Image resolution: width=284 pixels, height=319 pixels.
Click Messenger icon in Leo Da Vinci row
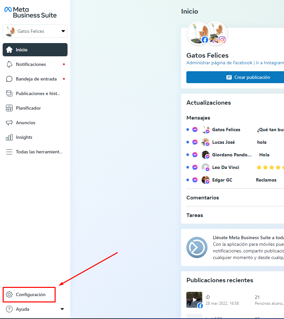click(x=195, y=167)
